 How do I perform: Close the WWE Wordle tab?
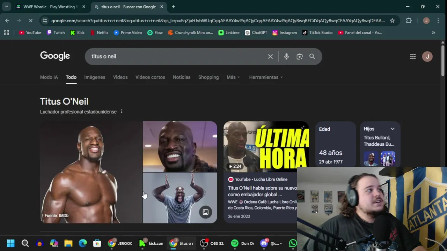(x=84, y=7)
